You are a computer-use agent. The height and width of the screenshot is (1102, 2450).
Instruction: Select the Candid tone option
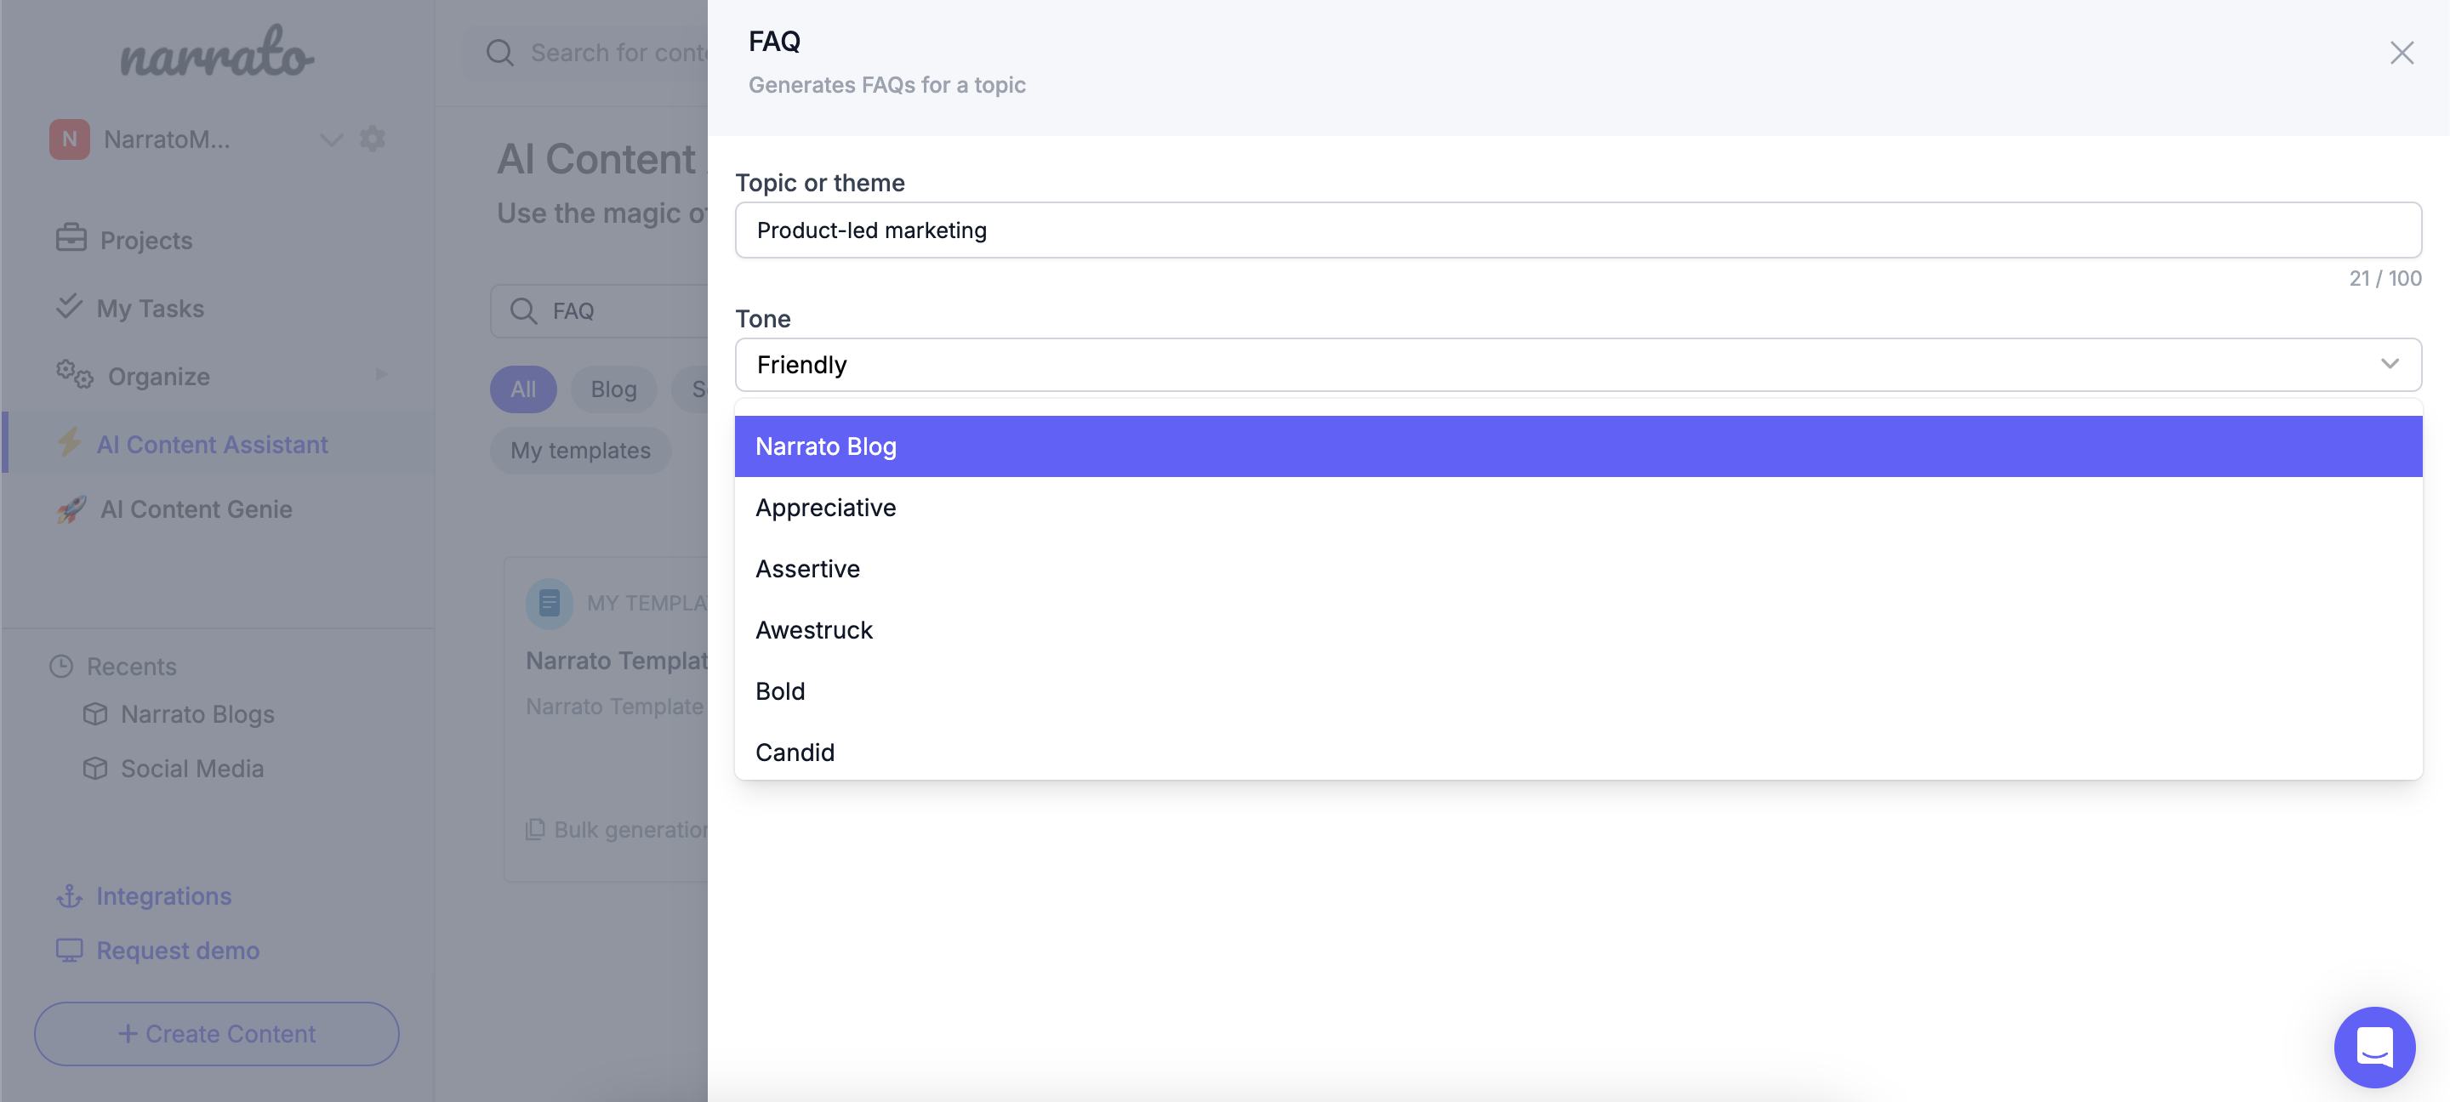pos(795,751)
